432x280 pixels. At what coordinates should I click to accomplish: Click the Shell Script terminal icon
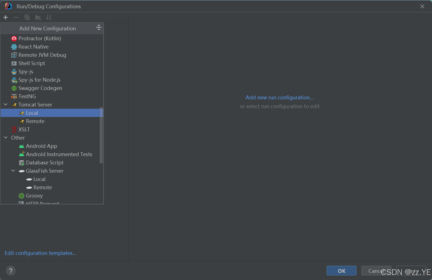[14, 63]
